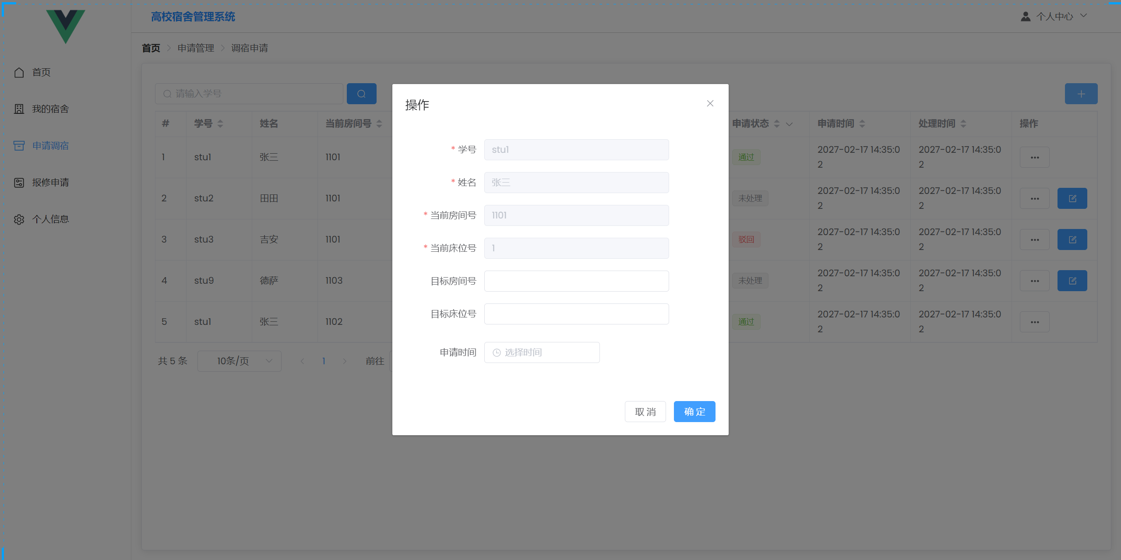Screen dimensions: 1121x560
Task: Open more options for row 5
Action: (1034, 322)
